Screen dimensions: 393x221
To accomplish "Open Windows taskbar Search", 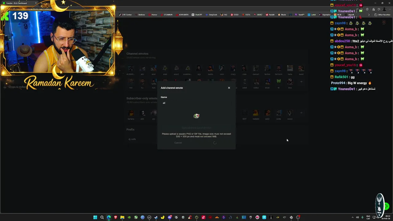I will point(102,217).
